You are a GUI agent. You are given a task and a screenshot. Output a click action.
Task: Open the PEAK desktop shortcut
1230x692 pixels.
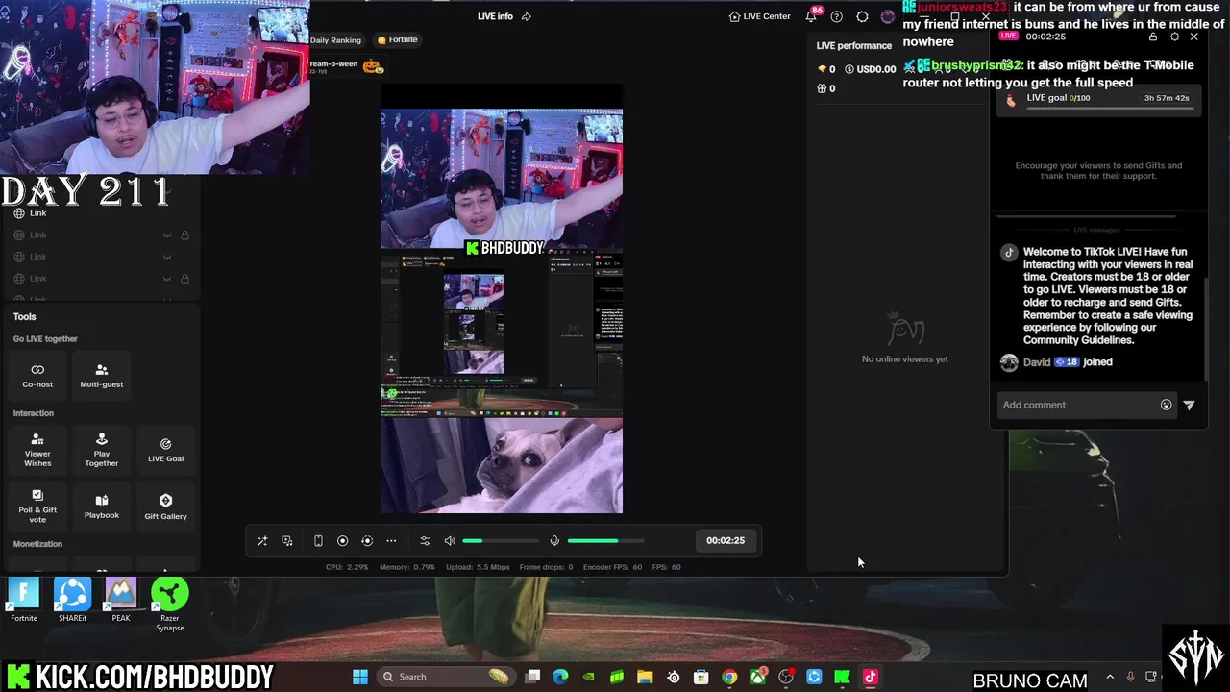point(120,601)
